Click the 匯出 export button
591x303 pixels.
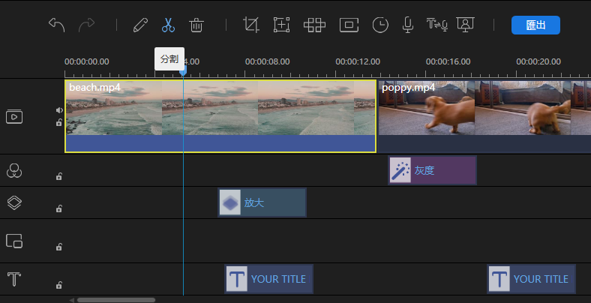(535, 25)
